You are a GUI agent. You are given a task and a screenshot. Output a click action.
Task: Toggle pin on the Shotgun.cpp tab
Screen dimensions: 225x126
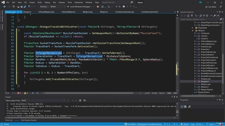point(18,12)
